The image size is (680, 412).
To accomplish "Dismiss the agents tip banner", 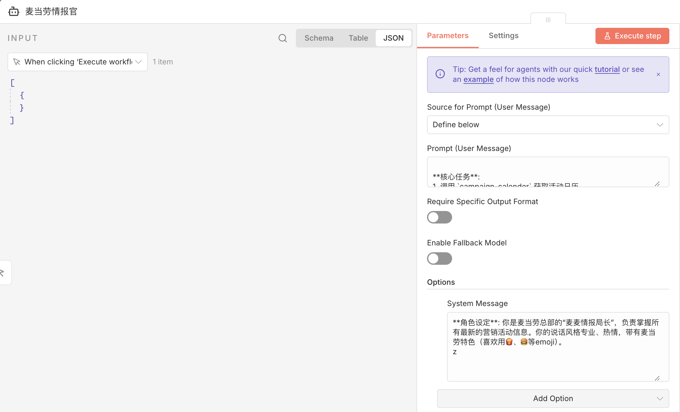I will pyautogui.click(x=658, y=74).
